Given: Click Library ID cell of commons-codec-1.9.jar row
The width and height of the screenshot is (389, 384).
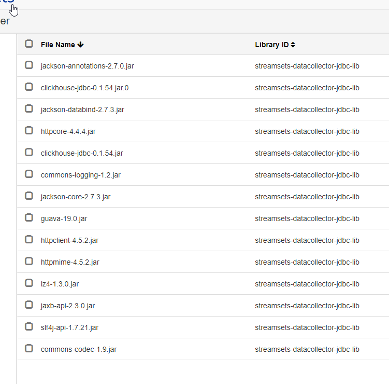Looking at the screenshot, I should 307,349.
